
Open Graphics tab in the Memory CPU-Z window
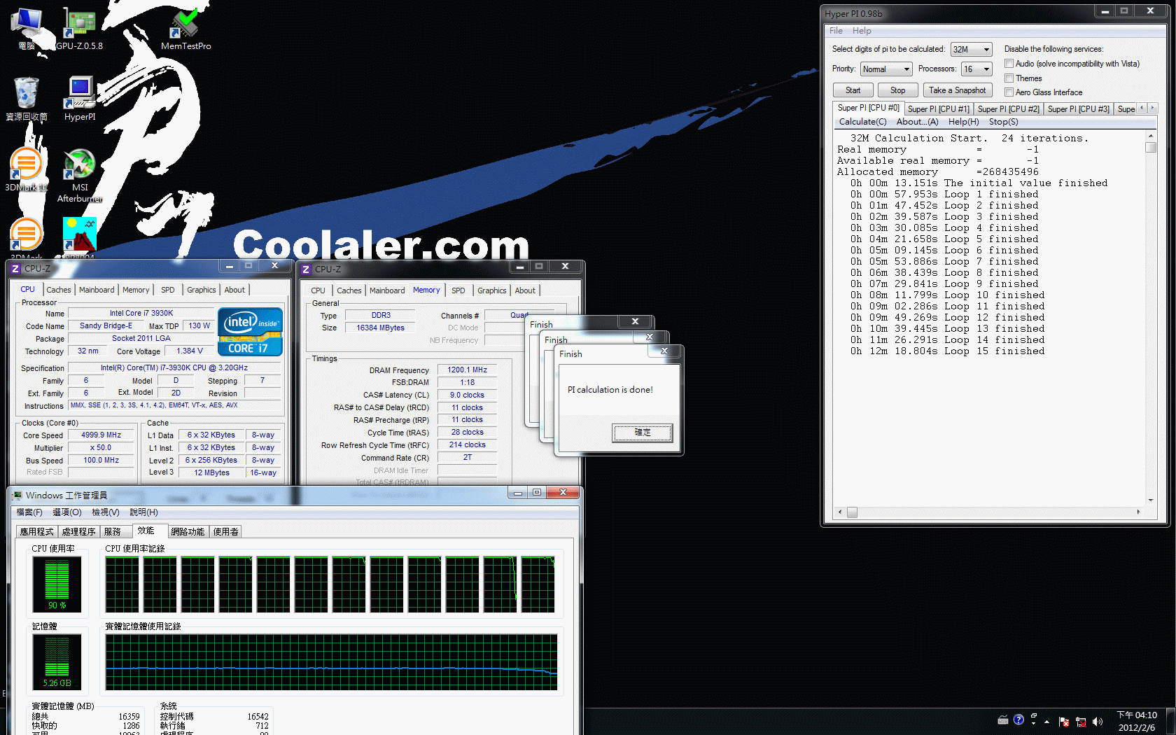(492, 290)
